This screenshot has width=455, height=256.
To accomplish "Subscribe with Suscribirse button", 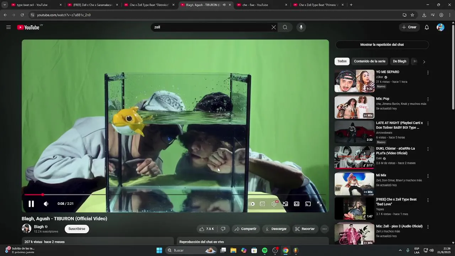I will [x=77, y=229].
